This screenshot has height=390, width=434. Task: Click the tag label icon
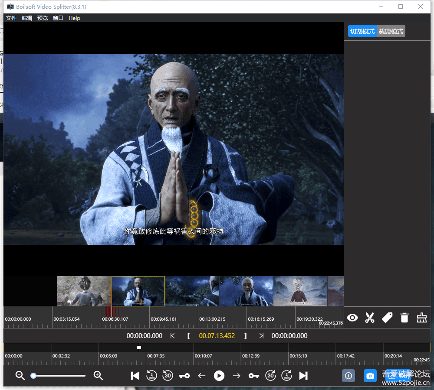(387, 318)
